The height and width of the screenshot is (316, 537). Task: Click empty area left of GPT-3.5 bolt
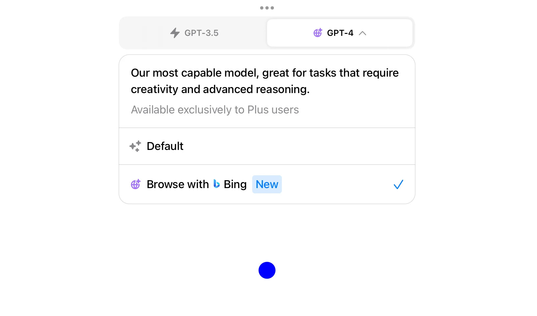145,33
